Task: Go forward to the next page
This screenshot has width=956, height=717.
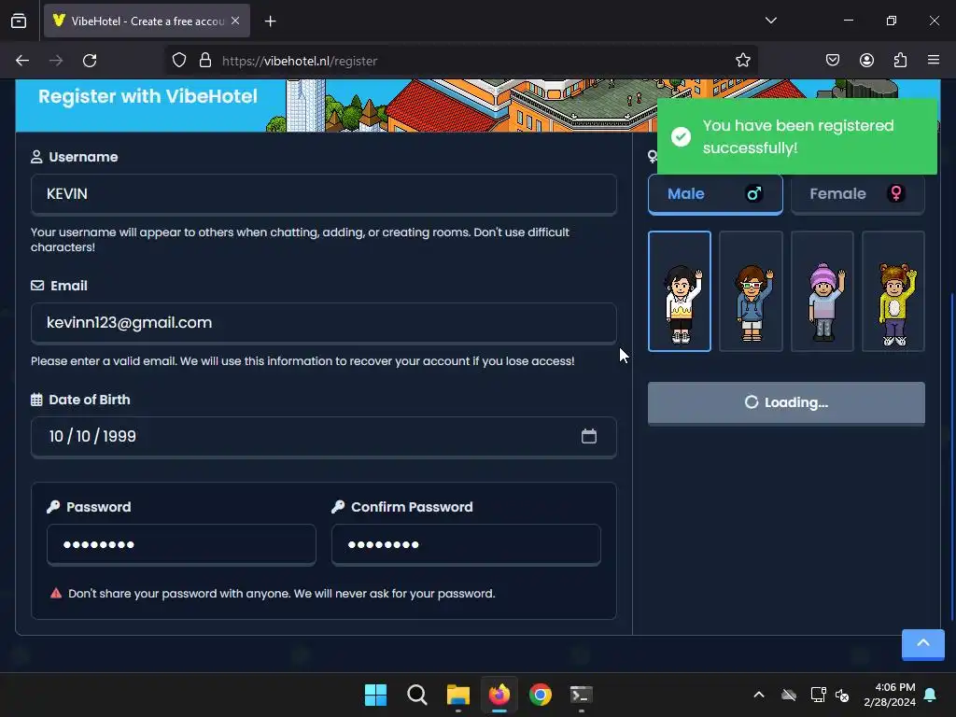Action: (56, 61)
